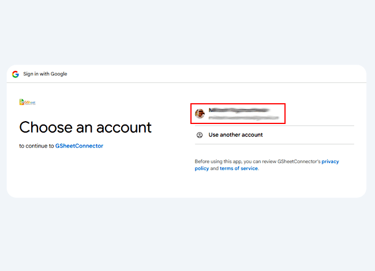Click empty space right of Use another account
The width and height of the screenshot is (375, 271).
(312, 135)
